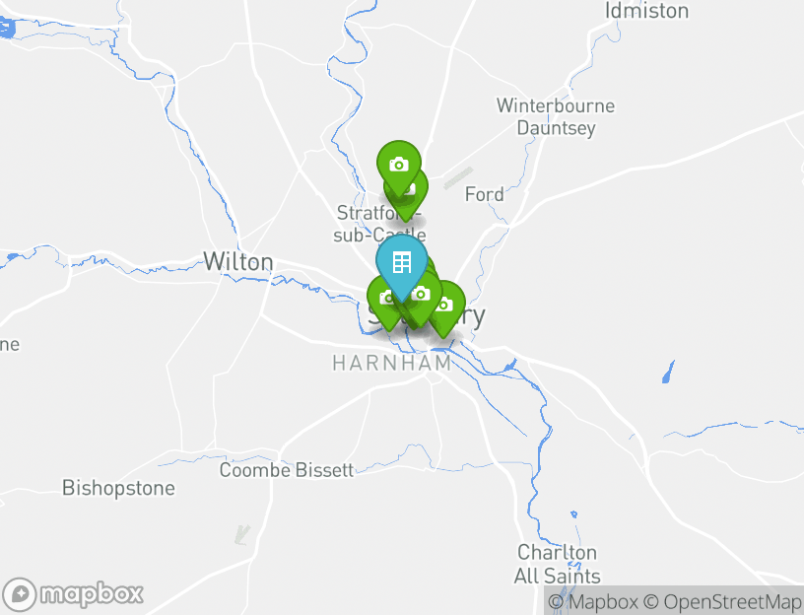Click the small blue lake east of Harnham

click(668, 373)
